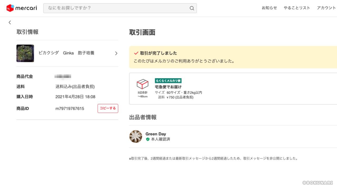Click the search magnifier icon
Screen dimensions: 337x189
click(192, 8)
